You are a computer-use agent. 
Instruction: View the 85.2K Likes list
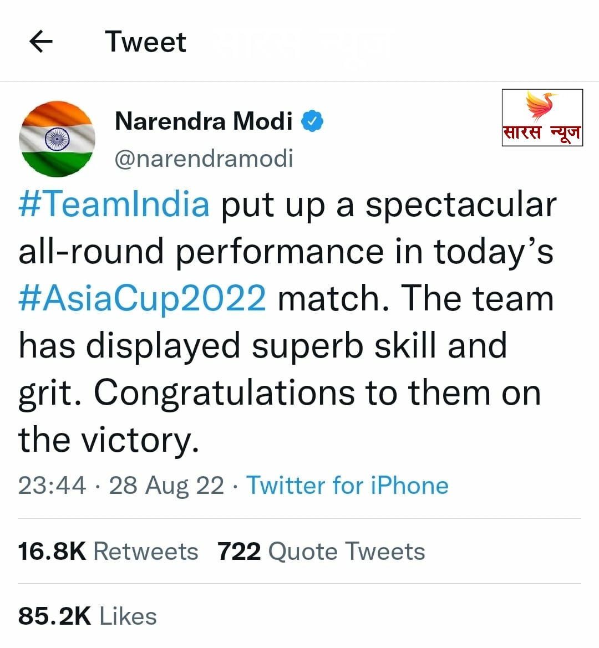[87, 616]
